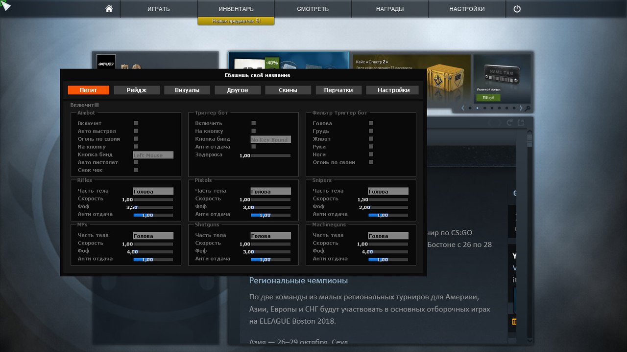Adjust Pistols Анти отдача slider
The width and height of the screenshot is (627, 352).
[x=271, y=215]
